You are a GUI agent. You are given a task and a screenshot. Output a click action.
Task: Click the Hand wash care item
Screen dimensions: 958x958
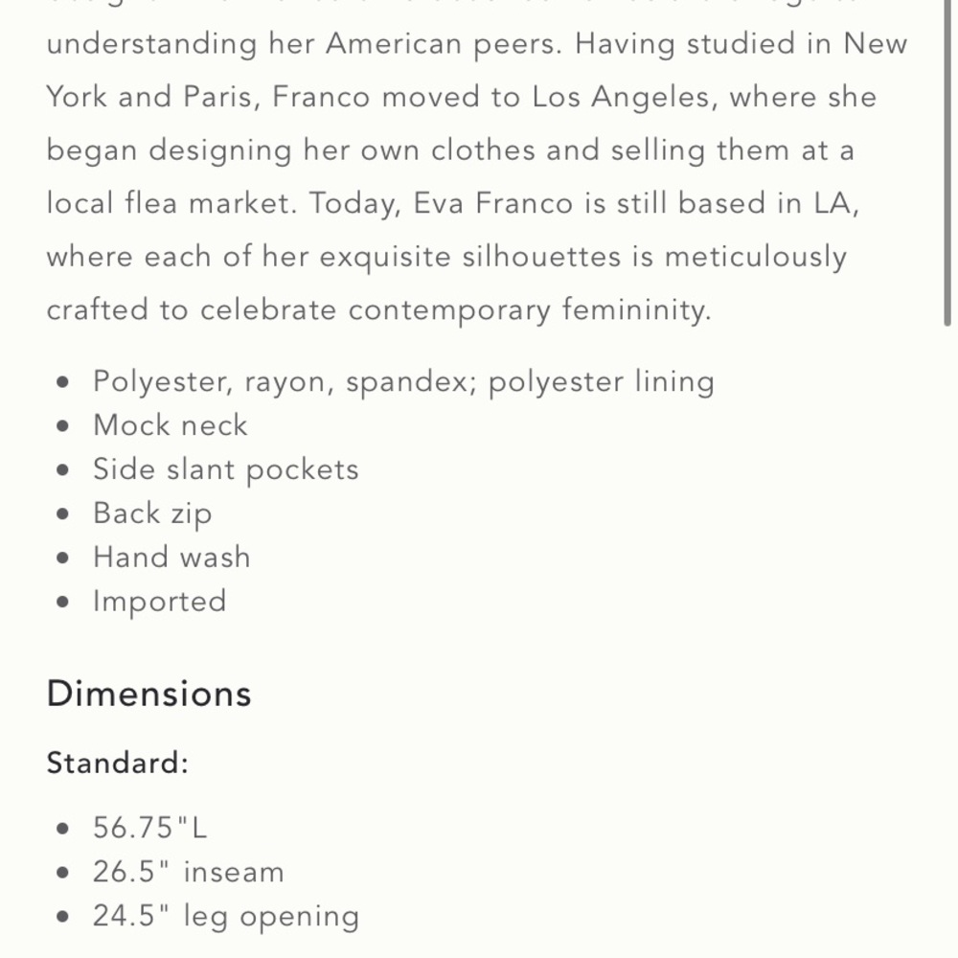[171, 558]
